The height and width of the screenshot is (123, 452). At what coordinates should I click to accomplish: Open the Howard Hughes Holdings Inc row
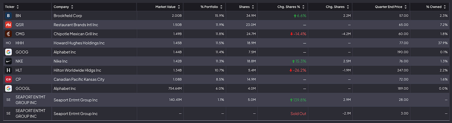click(x=226, y=43)
